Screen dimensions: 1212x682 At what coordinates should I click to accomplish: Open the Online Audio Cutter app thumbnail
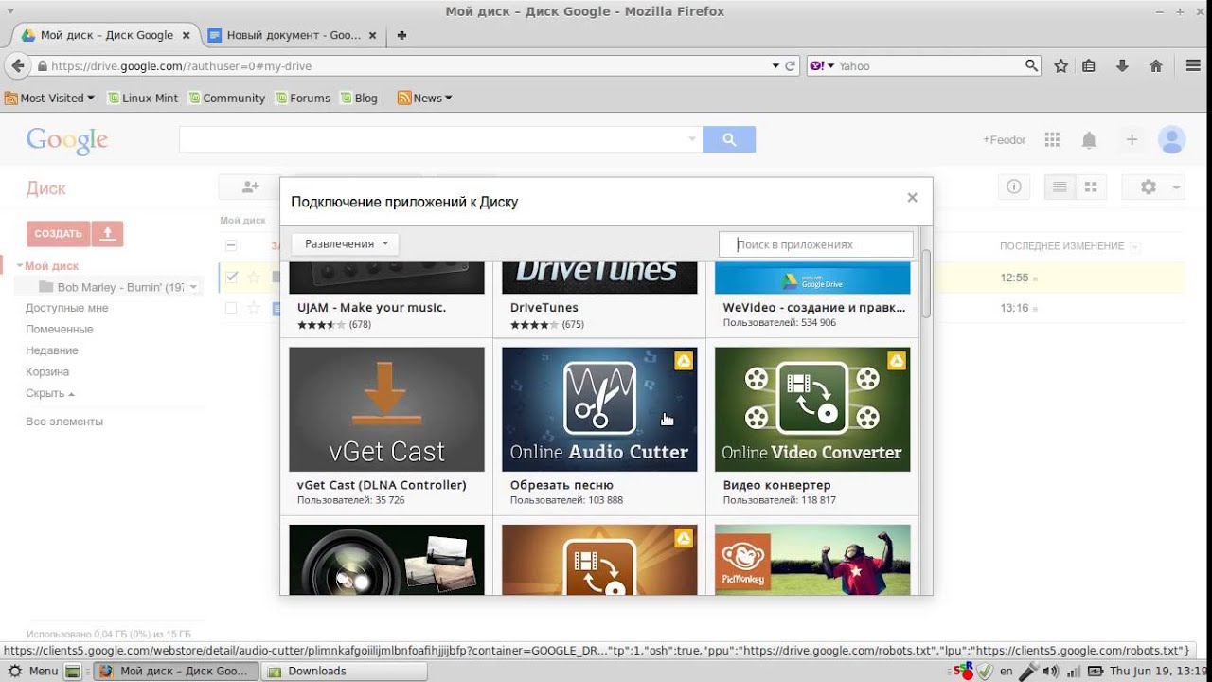click(599, 409)
